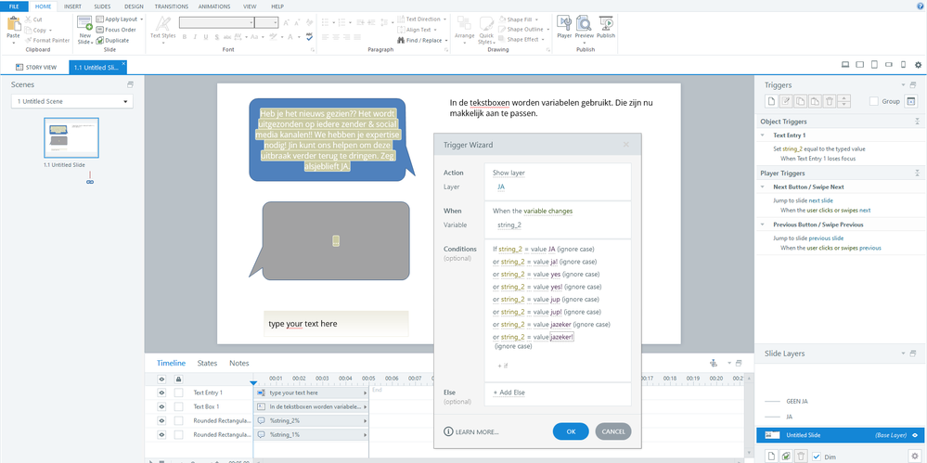Switch to the States tab
This screenshot has height=463, width=927.
[x=207, y=363]
